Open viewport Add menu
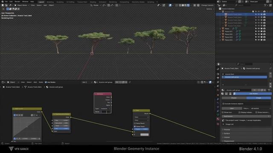This screenshot has width=273, height=153. tap(45, 6)
